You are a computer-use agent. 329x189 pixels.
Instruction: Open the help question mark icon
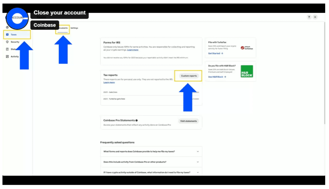309,17
